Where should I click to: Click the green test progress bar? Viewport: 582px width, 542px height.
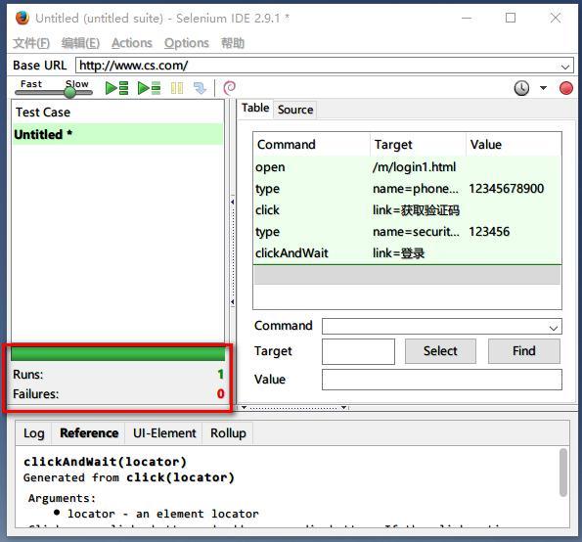118,353
